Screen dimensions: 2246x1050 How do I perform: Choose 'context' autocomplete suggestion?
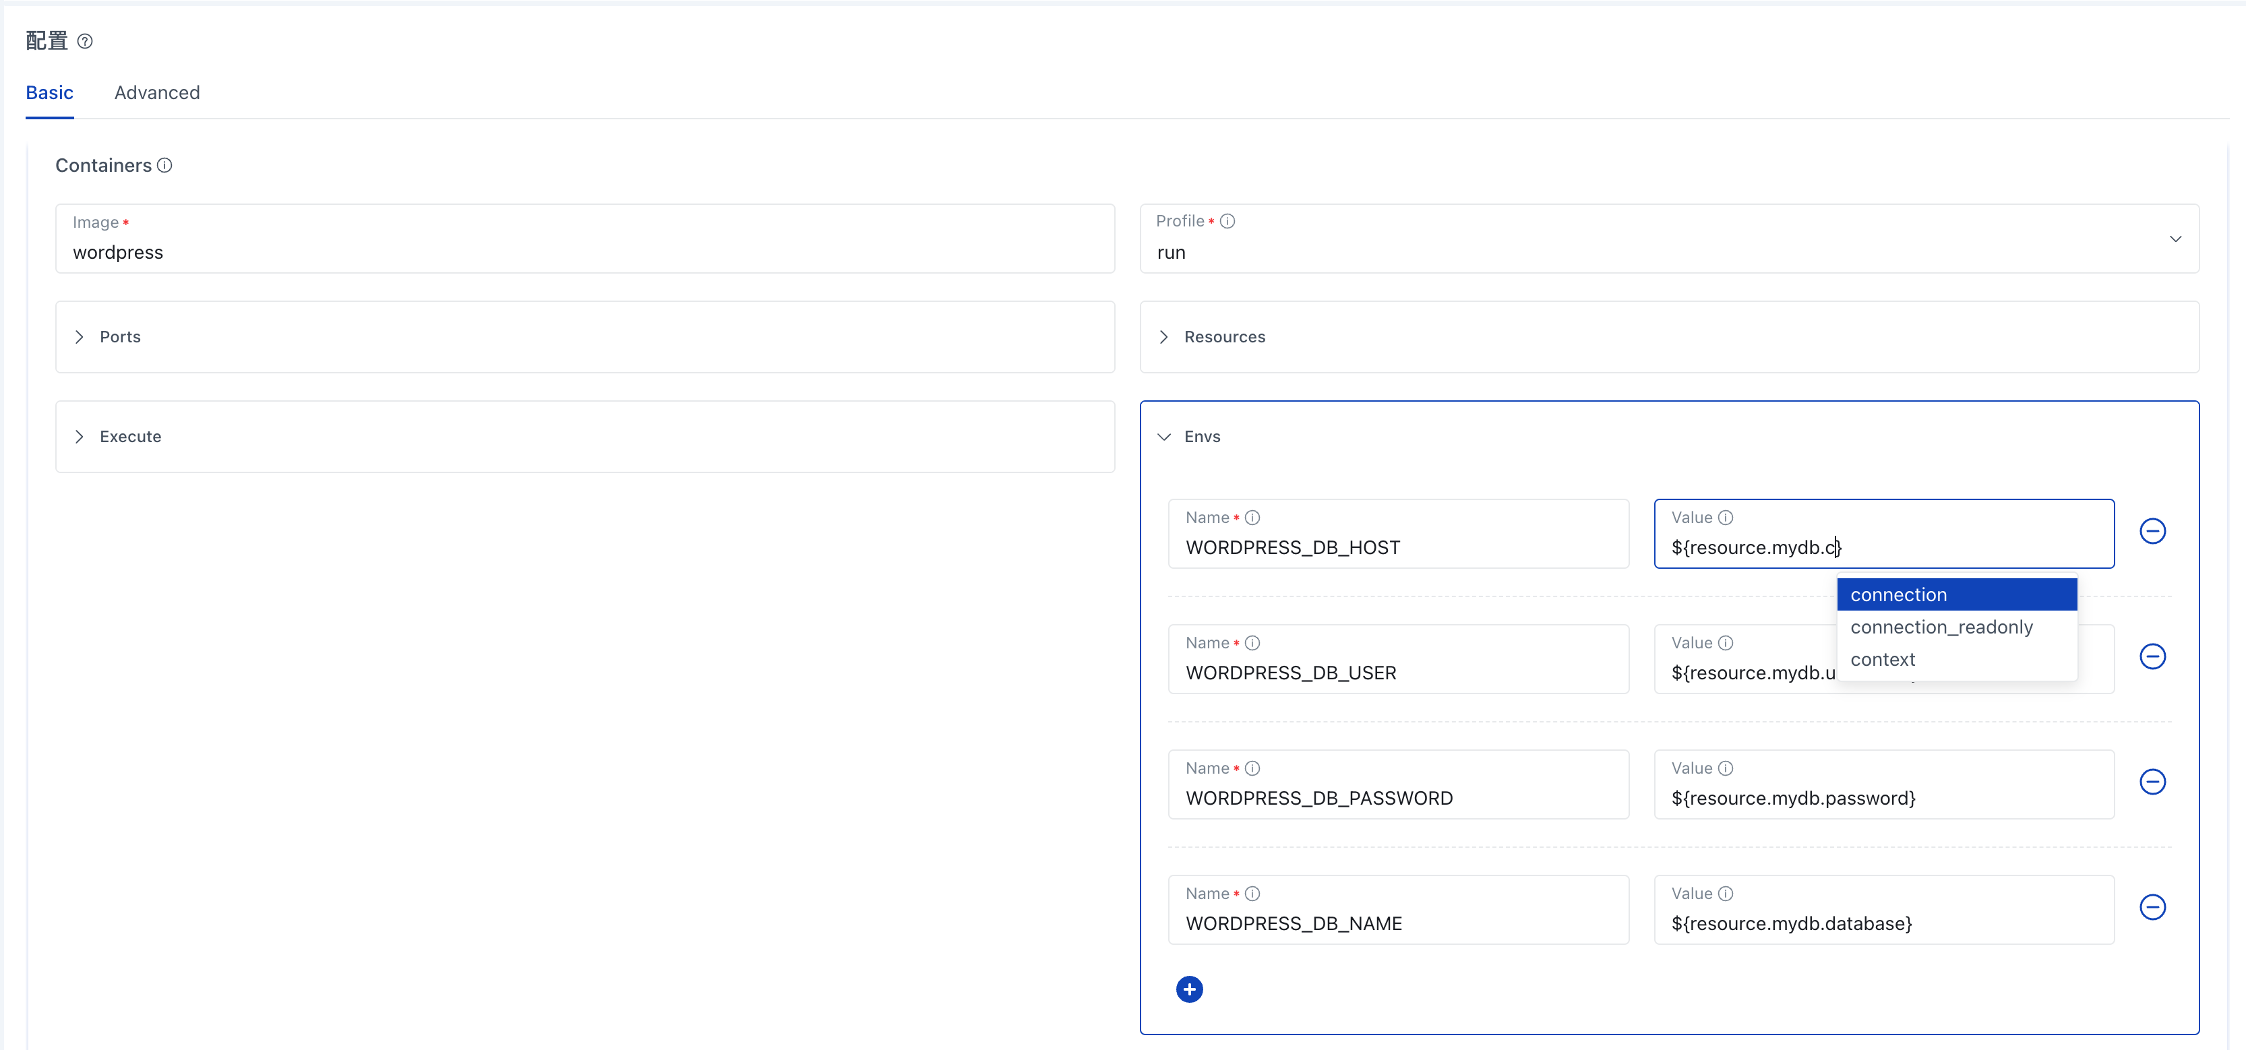tap(1957, 660)
